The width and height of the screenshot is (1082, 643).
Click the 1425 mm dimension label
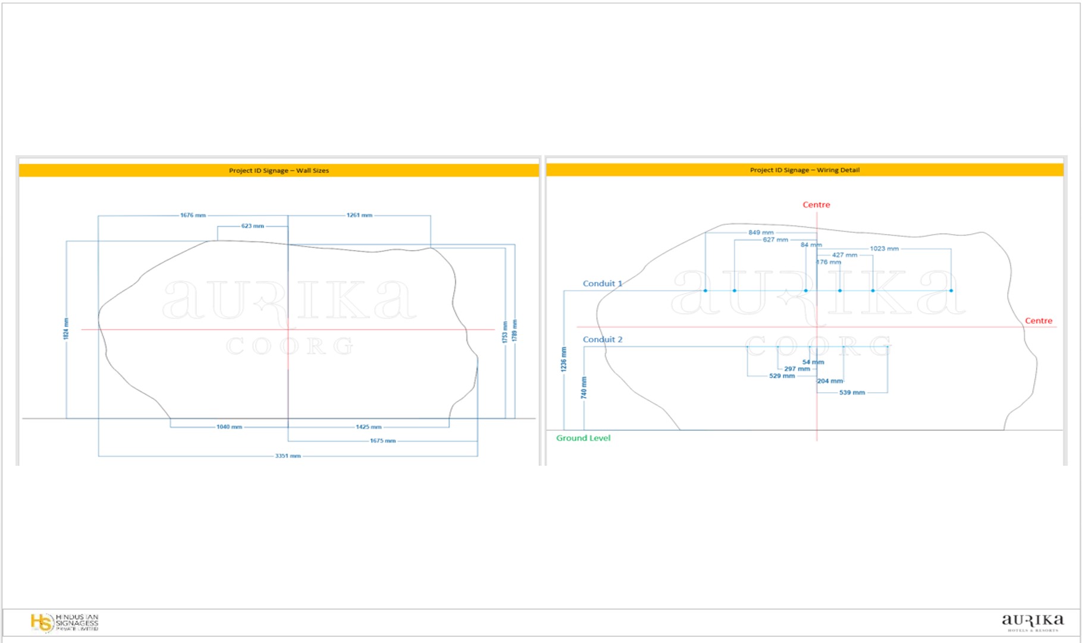pyautogui.click(x=368, y=427)
